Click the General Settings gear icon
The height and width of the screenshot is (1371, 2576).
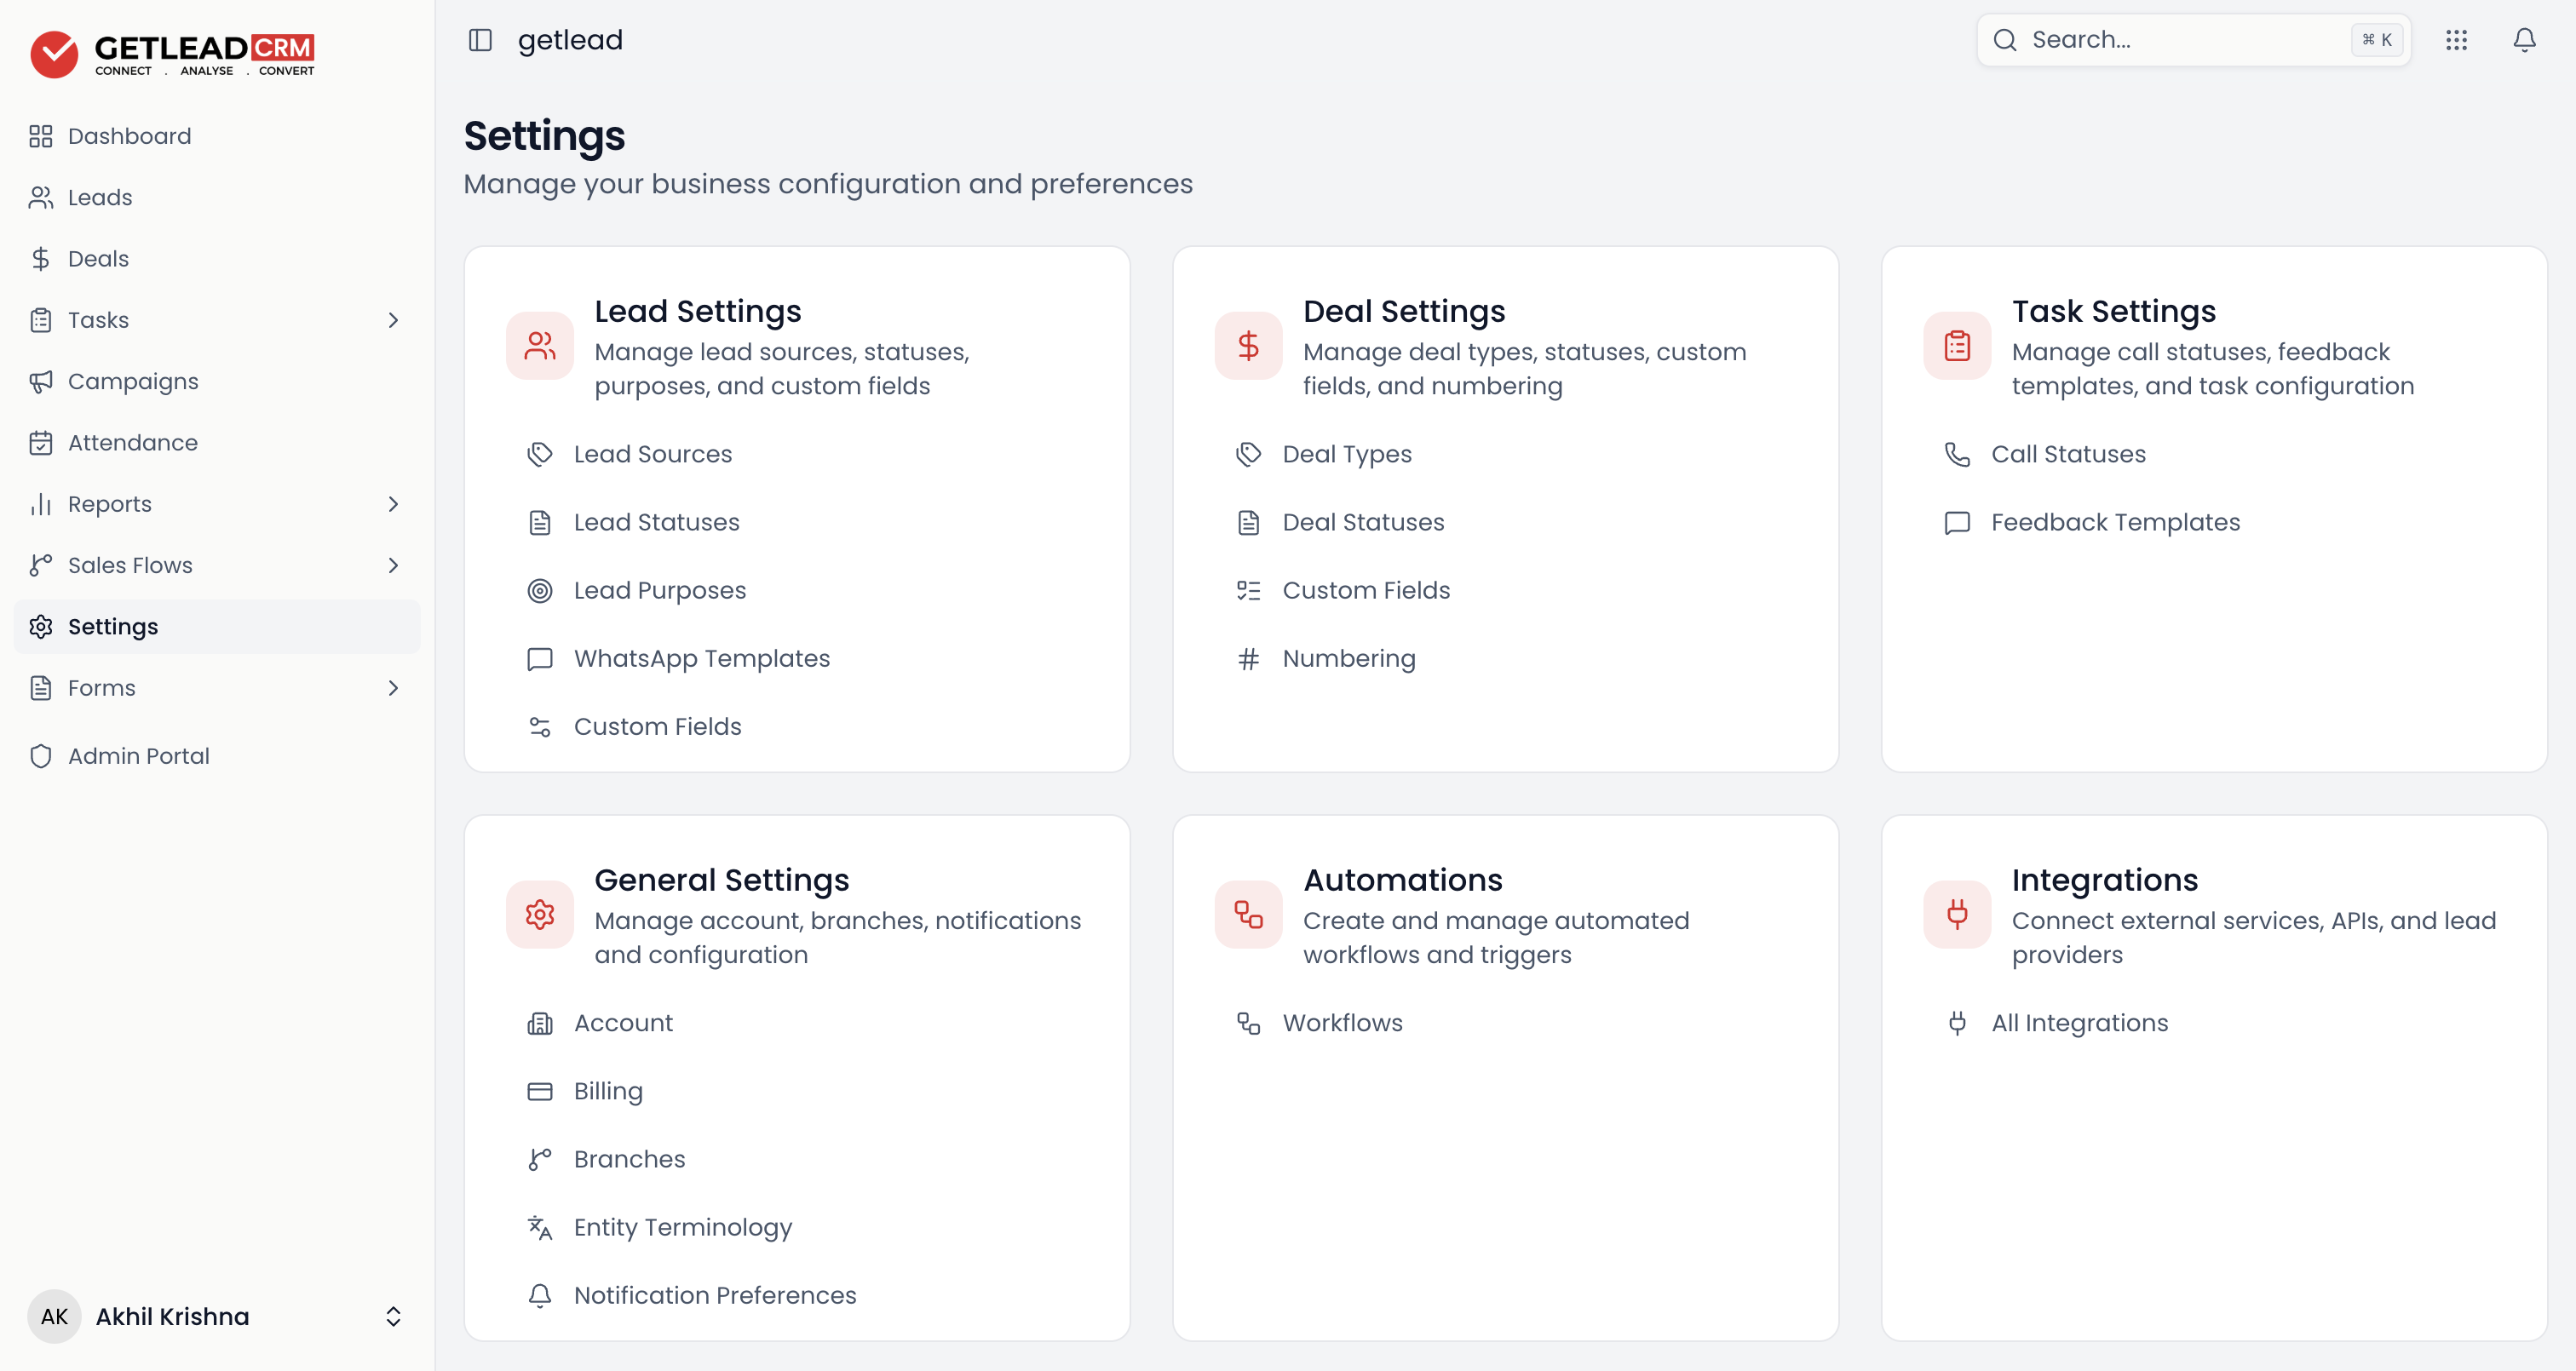pos(540,914)
